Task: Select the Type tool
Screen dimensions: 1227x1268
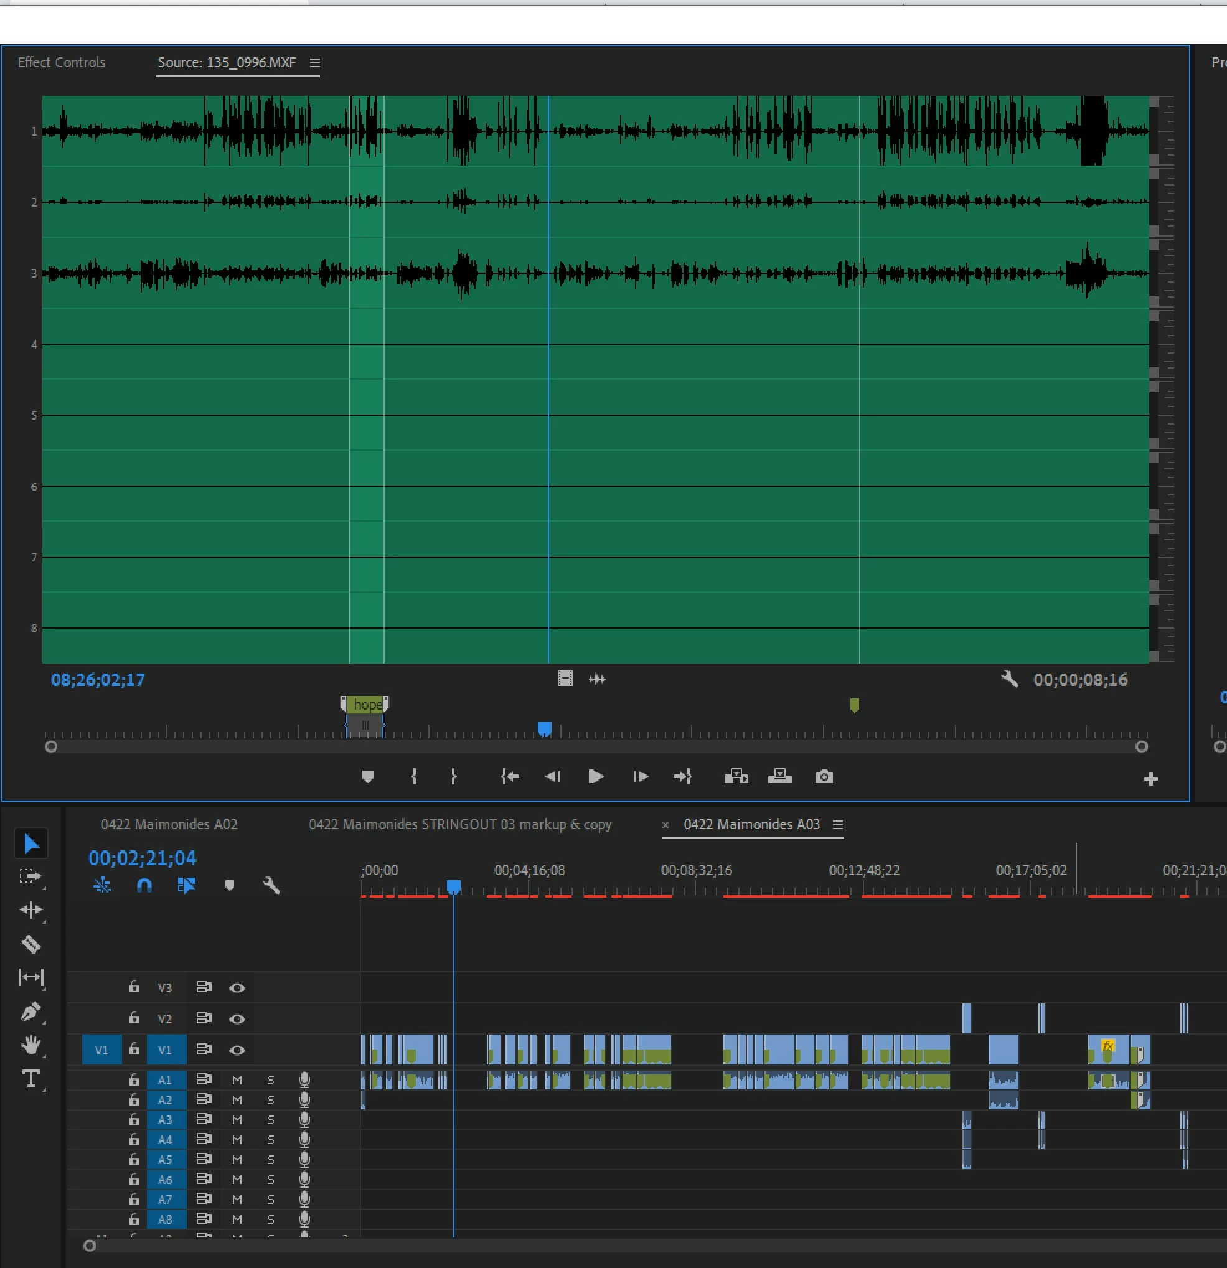Action: point(31,1078)
